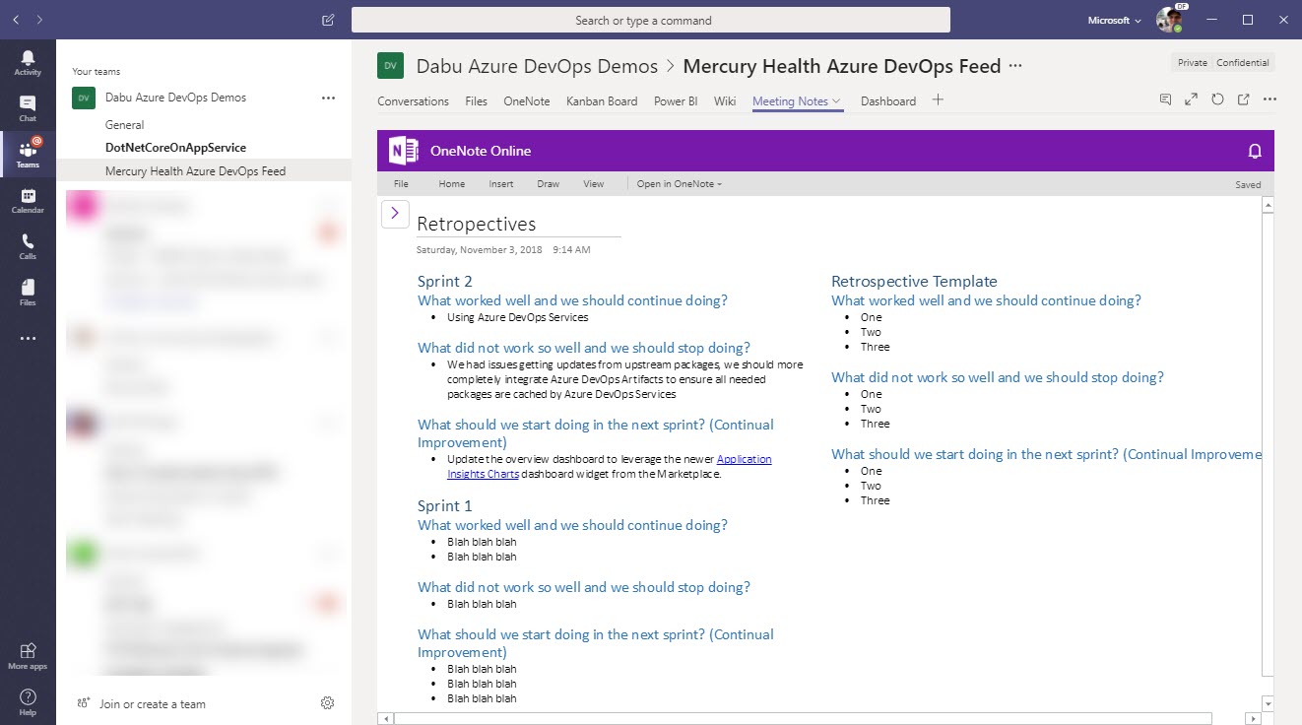The width and height of the screenshot is (1302, 725).
Task: Switch to the Conversations tab
Action: point(413,100)
